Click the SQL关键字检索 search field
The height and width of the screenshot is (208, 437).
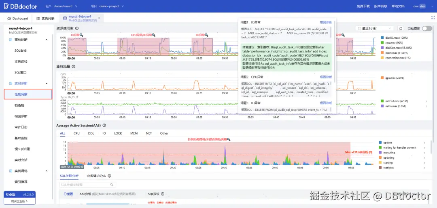pyautogui.click(x=87, y=185)
